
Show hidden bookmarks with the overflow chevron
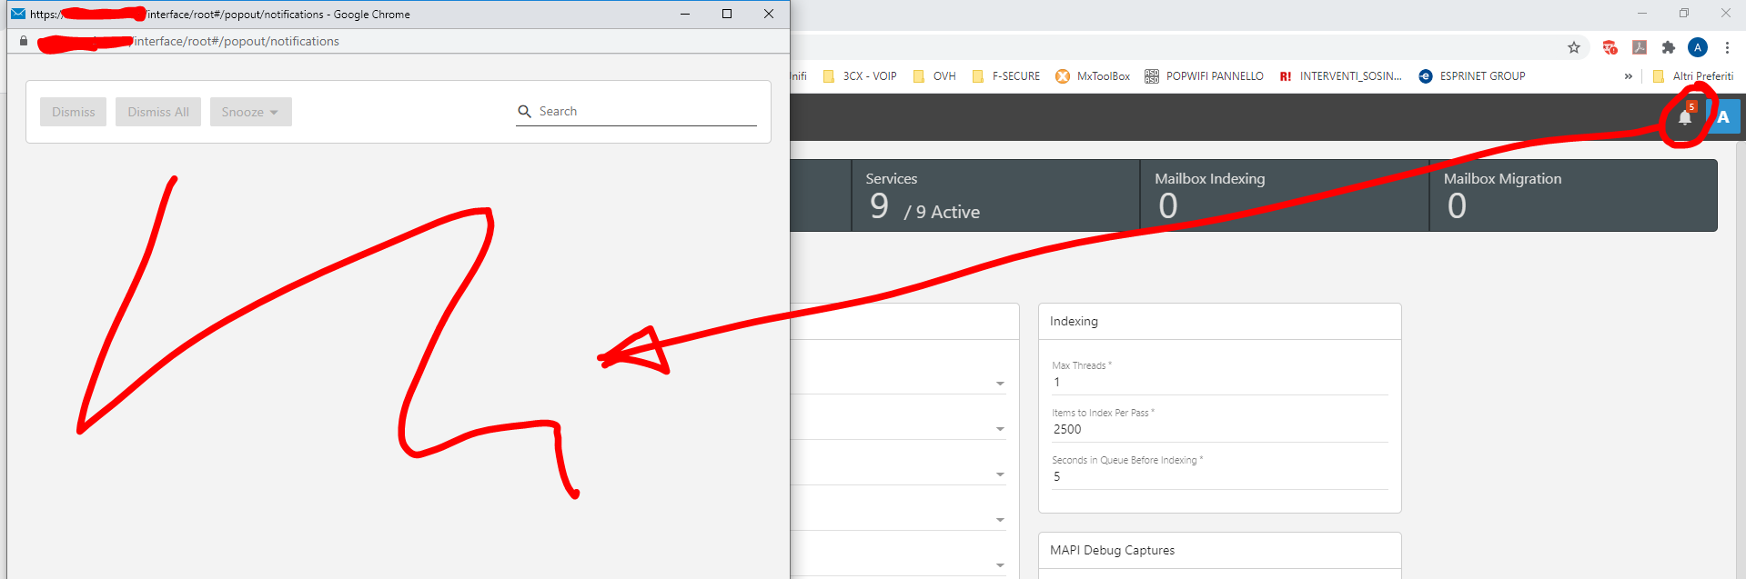pos(1629,76)
